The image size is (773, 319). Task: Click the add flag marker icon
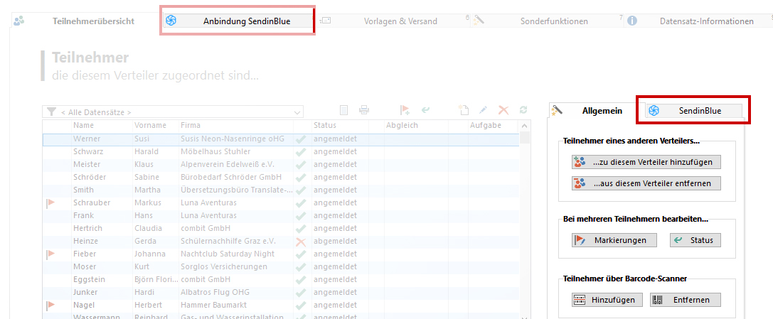point(405,110)
